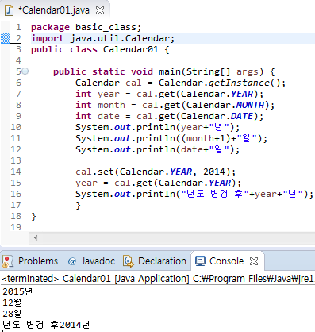Click console output '년도 변경 후2014년'
315x332 pixels.
pyautogui.click(x=46, y=325)
